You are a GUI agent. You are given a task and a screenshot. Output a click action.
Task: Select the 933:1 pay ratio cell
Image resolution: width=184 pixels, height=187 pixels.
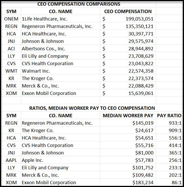tap(175, 123)
